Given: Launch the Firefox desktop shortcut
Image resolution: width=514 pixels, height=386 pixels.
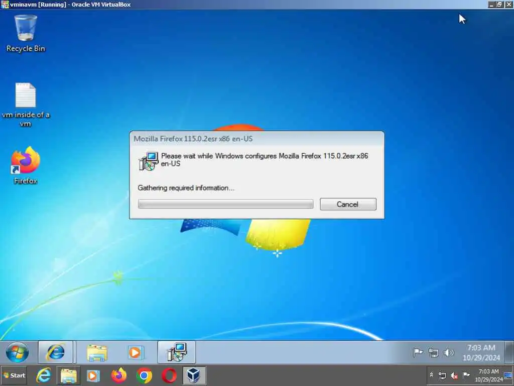Looking at the screenshot, I should coord(26,165).
